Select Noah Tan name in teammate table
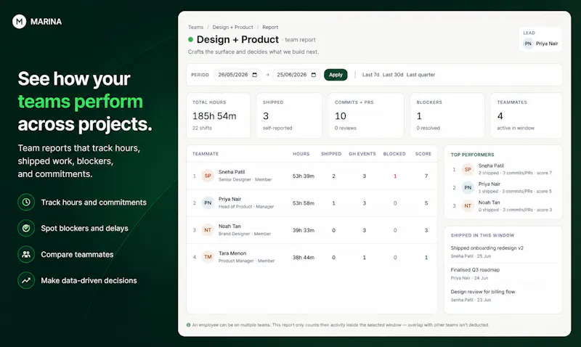Image resolution: width=581 pixels, height=347 pixels. click(229, 226)
